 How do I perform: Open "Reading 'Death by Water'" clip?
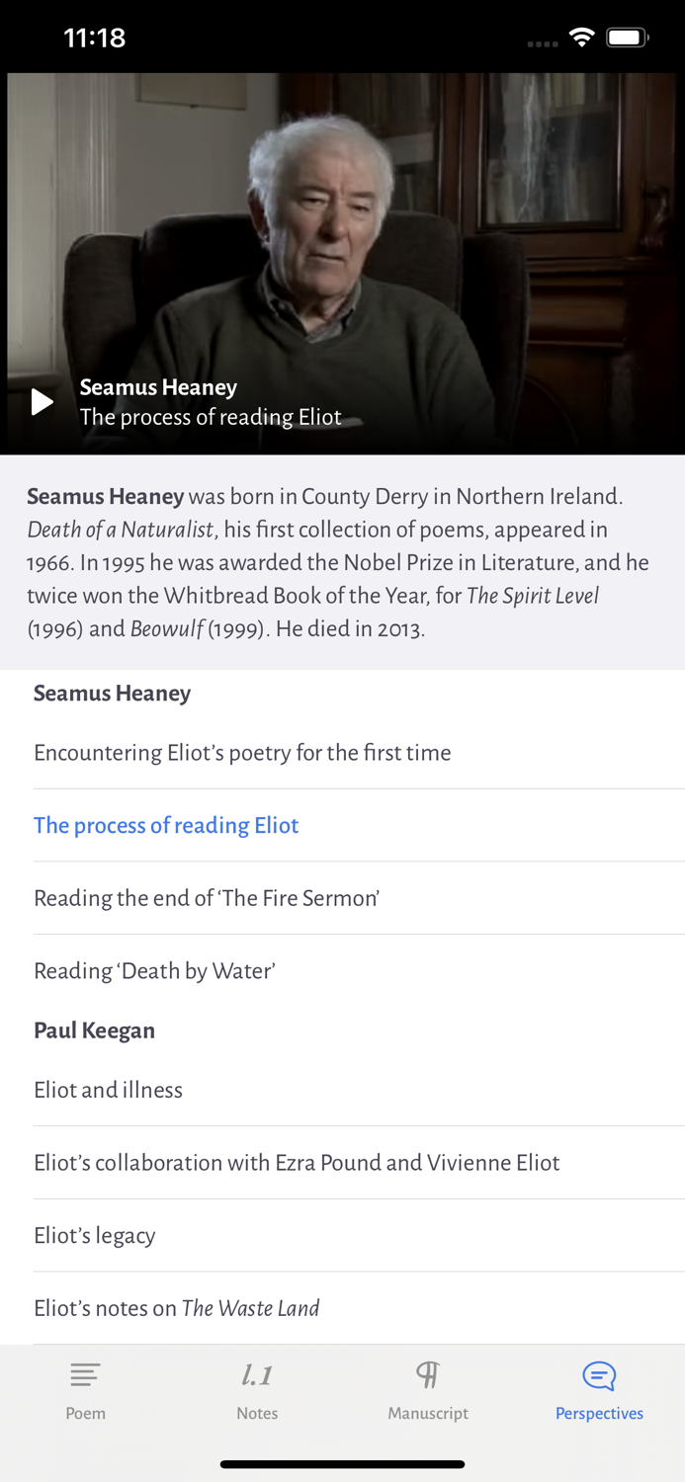[x=154, y=971]
